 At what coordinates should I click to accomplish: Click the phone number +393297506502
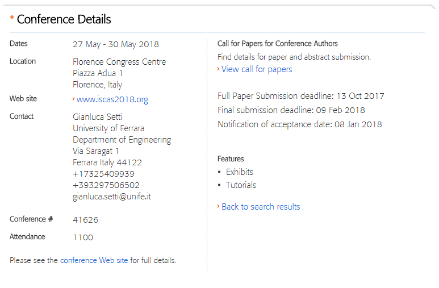pos(106,185)
